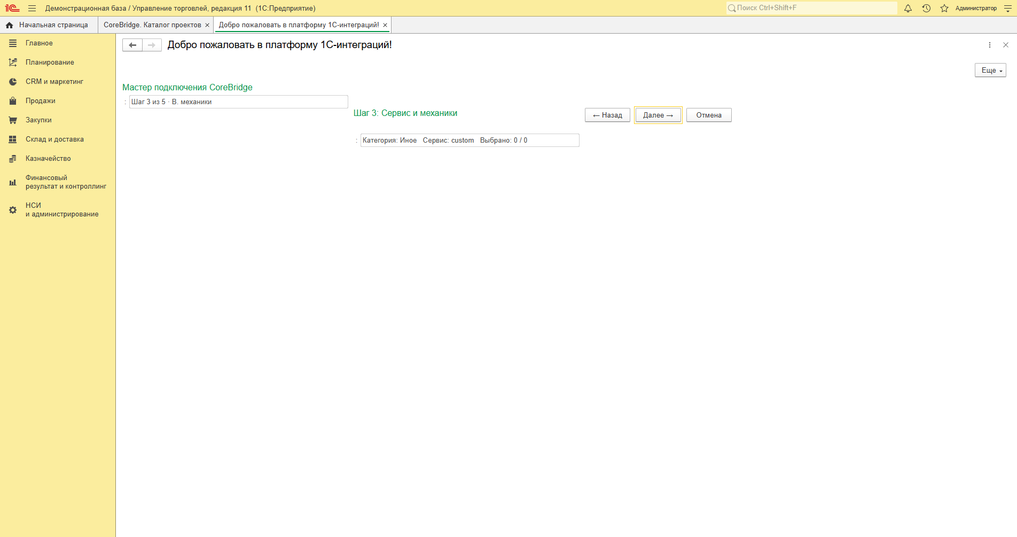Click the Категория: Иное summary field
Screen dimensions: 1017x537
[x=470, y=141]
